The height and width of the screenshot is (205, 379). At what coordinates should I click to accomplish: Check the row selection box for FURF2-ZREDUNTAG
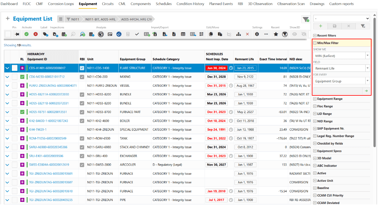[x=14, y=85]
